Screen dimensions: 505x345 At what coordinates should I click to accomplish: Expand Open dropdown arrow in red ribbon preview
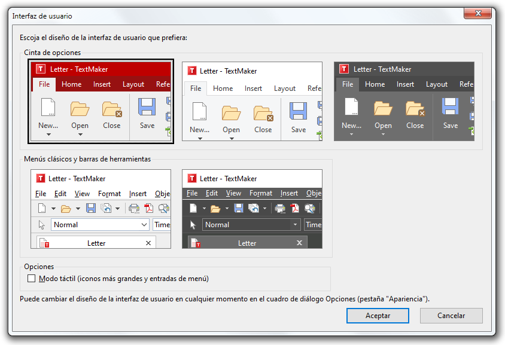pos(80,135)
